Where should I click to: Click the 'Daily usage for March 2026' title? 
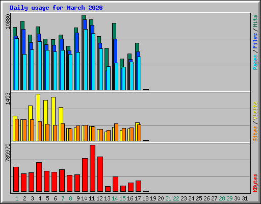[x=56, y=8]
